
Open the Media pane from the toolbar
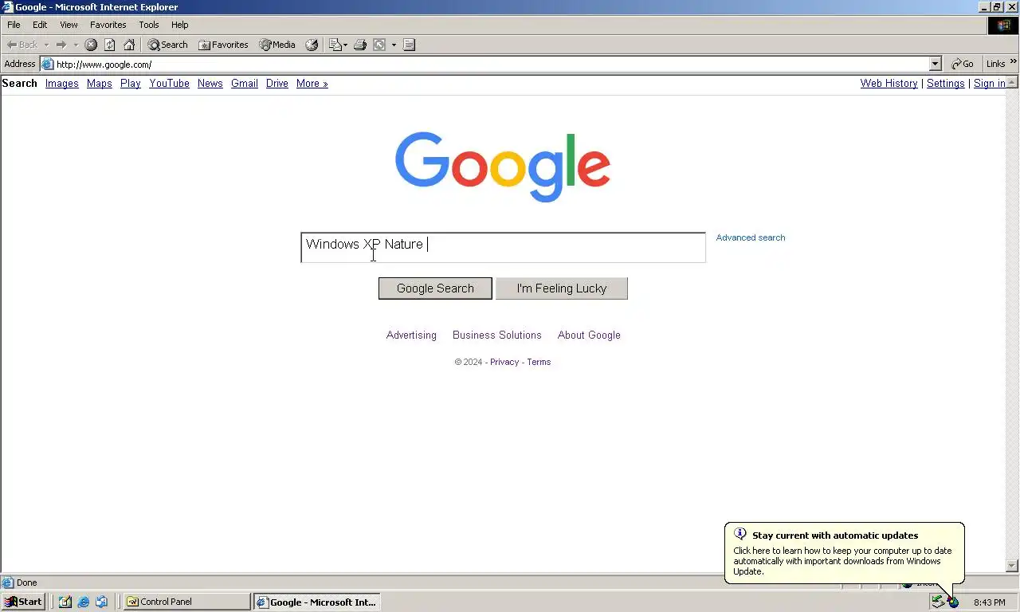pyautogui.click(x=277, y=45)
